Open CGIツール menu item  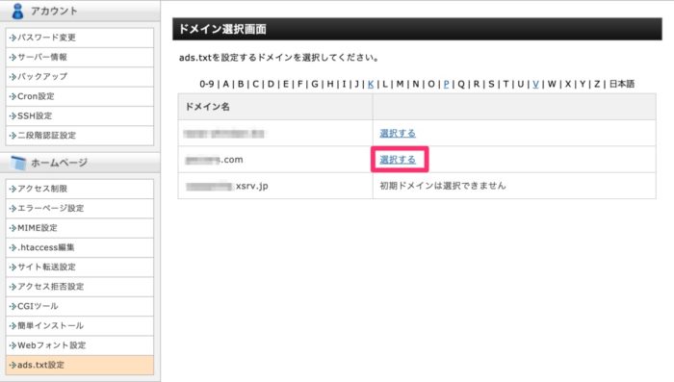80,306
